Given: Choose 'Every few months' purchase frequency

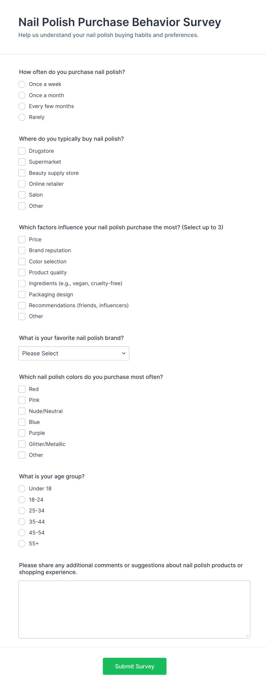Looking at the screenshot, I should point(22,106).
